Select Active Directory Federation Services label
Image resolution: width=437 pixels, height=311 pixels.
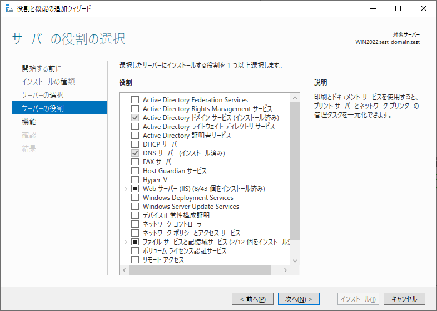point(195,99)
